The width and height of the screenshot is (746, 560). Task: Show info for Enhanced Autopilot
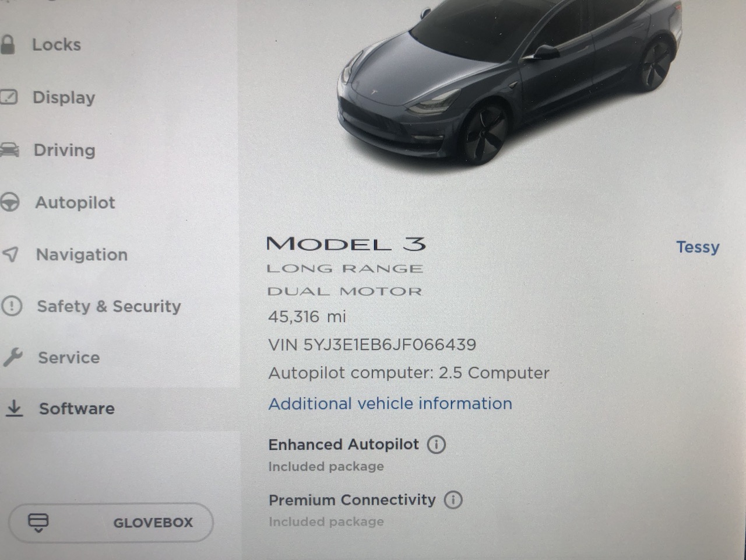point(437,444)
